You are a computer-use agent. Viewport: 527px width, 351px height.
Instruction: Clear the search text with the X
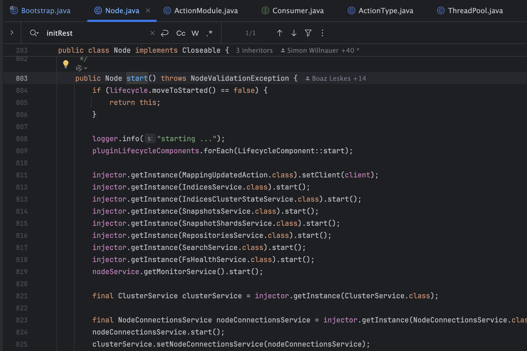tap(152, 33)
